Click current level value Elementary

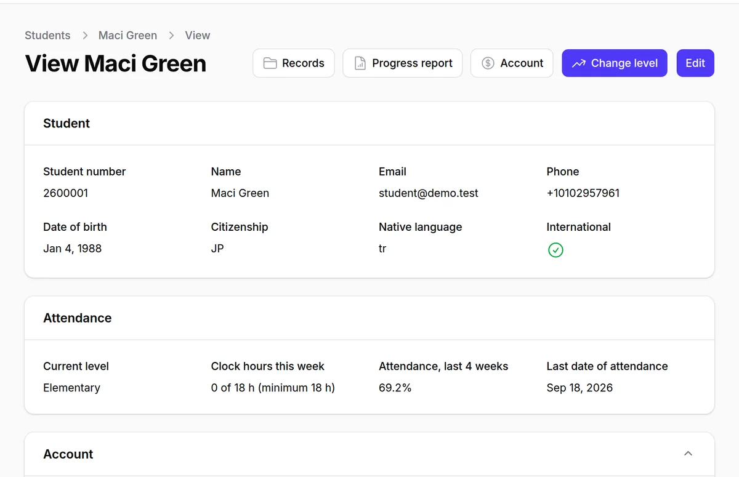pos(71,388)
